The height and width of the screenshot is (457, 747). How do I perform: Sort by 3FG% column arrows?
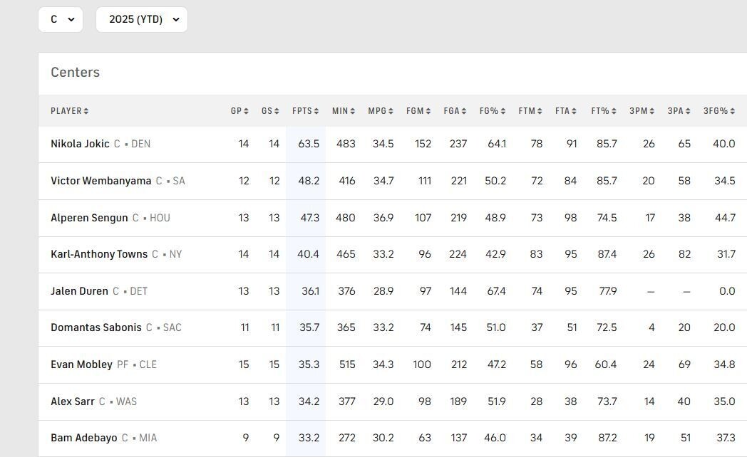coord(732,111)
